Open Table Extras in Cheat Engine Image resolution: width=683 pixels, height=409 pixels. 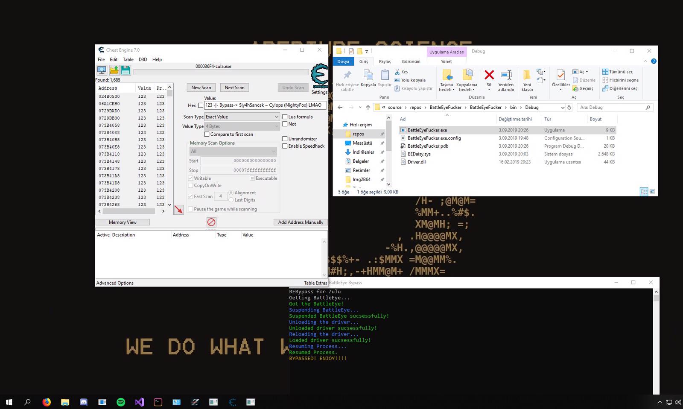tap(315, 283)
